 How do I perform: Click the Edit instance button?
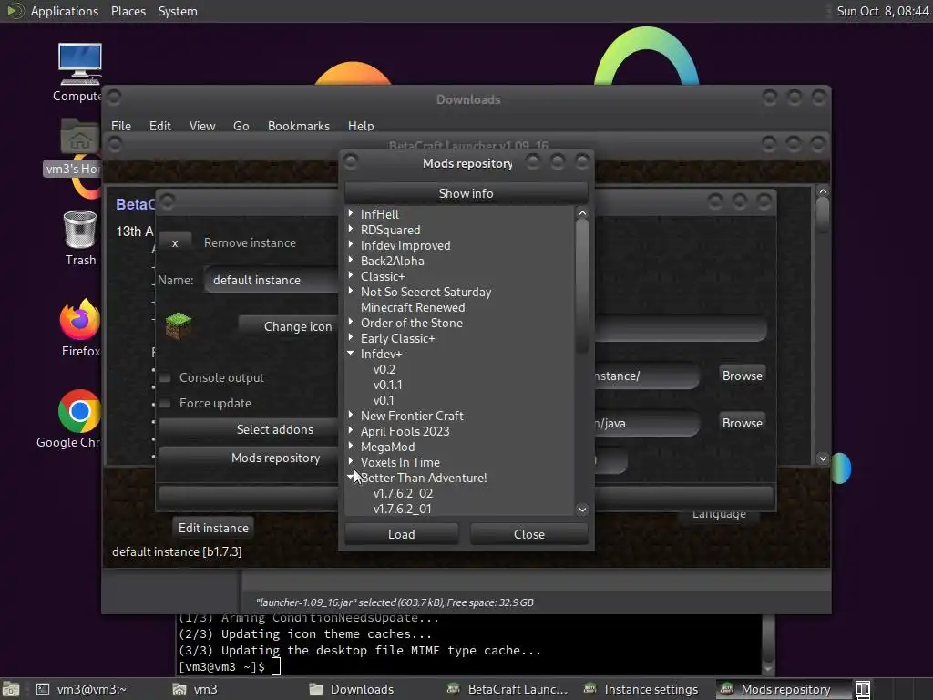213,528
